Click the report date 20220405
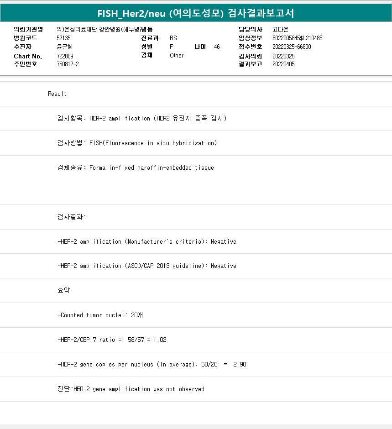This screenshot has height=429, width=392. coord(283,64)
